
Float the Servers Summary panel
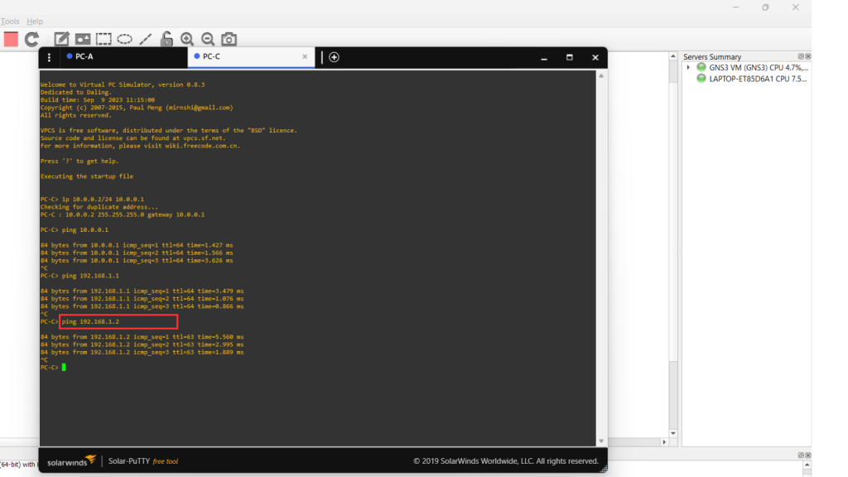click(x=800, y=56)
